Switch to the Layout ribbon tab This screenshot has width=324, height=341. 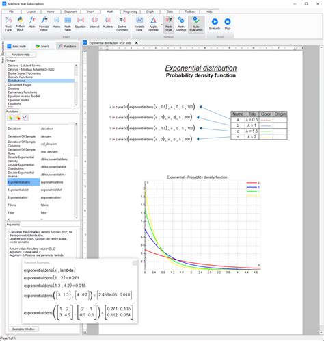click(x=31, y=12)
